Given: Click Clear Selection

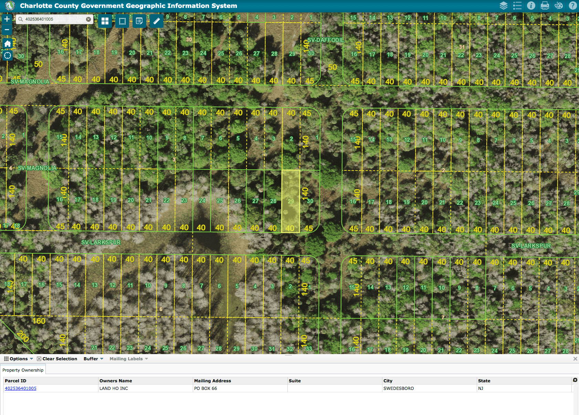Looking at the screenshot, I should point(57,359).
